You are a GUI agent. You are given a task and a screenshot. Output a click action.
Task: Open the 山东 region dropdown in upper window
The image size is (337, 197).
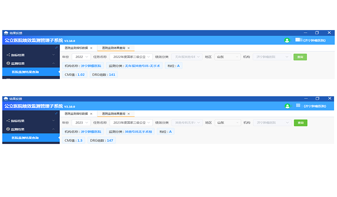tap(228, 57)
